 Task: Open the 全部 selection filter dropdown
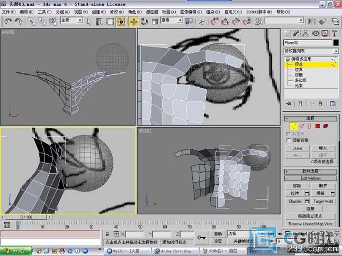click(x=80, y=20)
